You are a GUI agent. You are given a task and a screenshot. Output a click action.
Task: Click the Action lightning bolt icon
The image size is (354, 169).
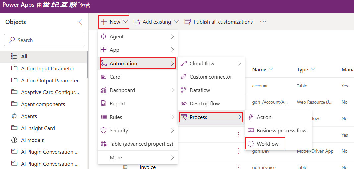click(251, 117)
